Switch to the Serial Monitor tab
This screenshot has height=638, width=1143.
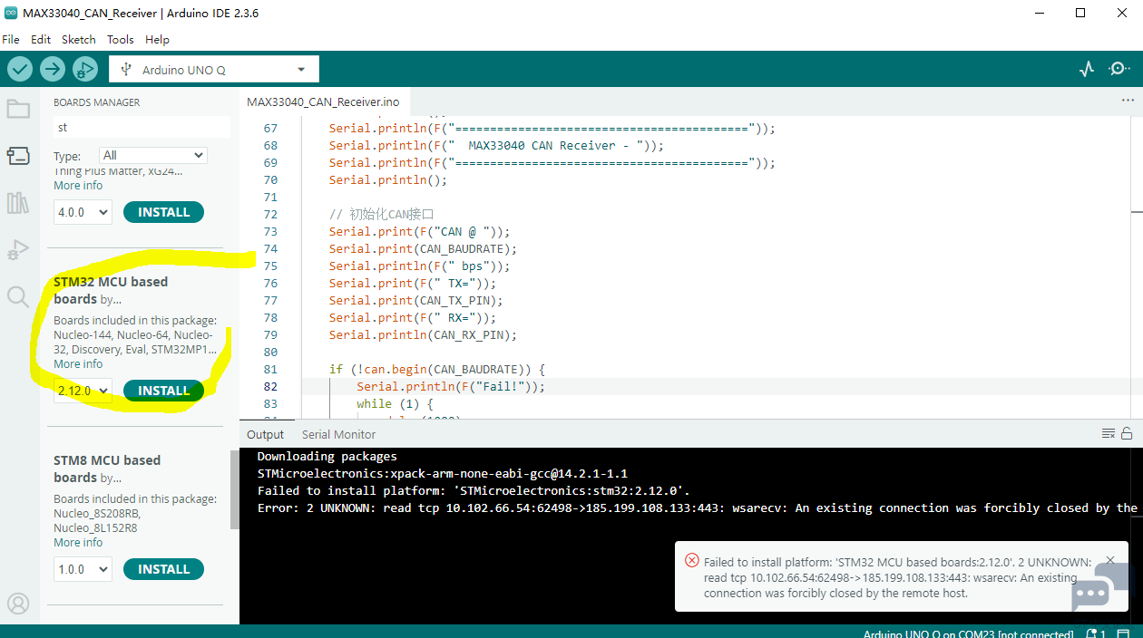(x=338, y=434)
